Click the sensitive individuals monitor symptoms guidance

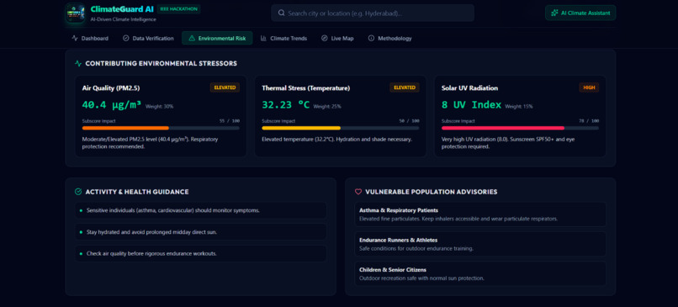(201, 210)
